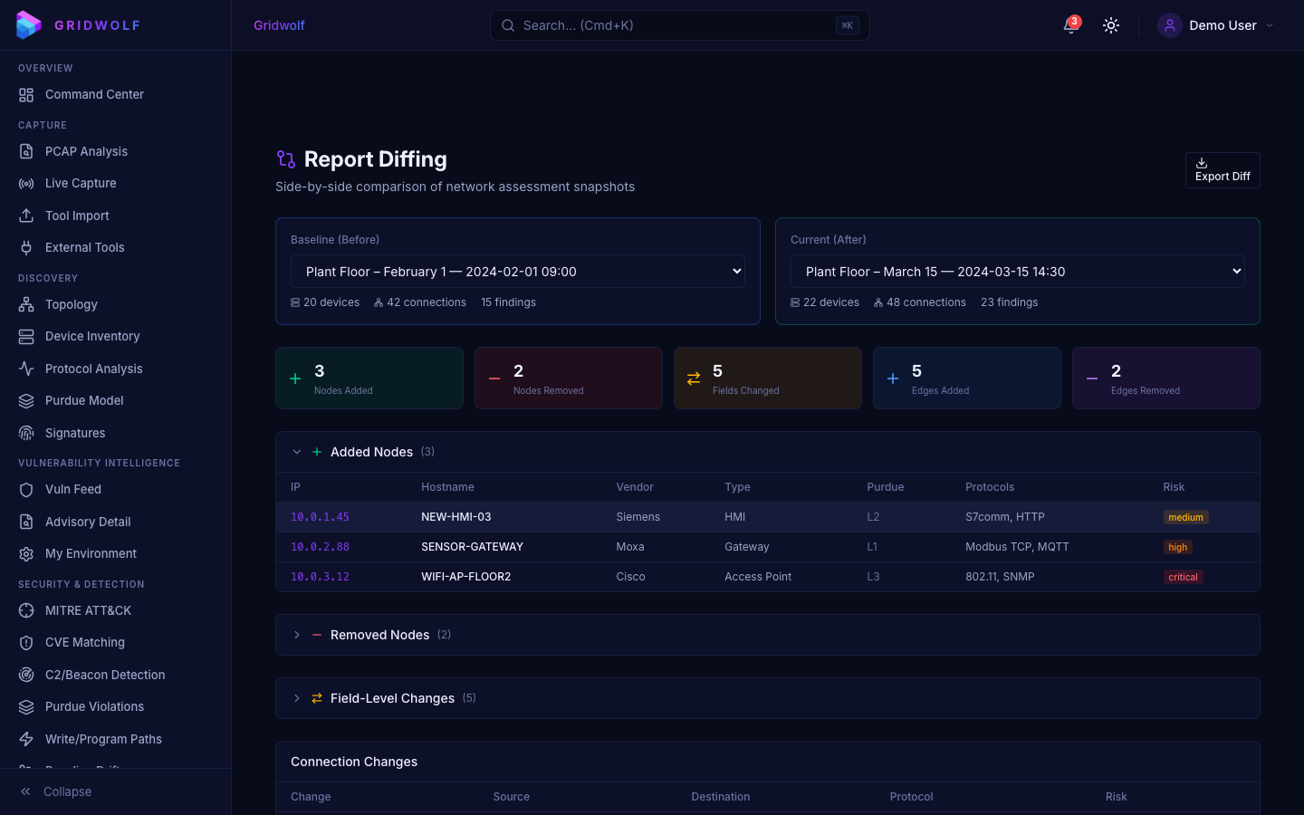Screen dimensions: 1304x815
Task: Click the Export Diff button
Action: pos(1222,170)
